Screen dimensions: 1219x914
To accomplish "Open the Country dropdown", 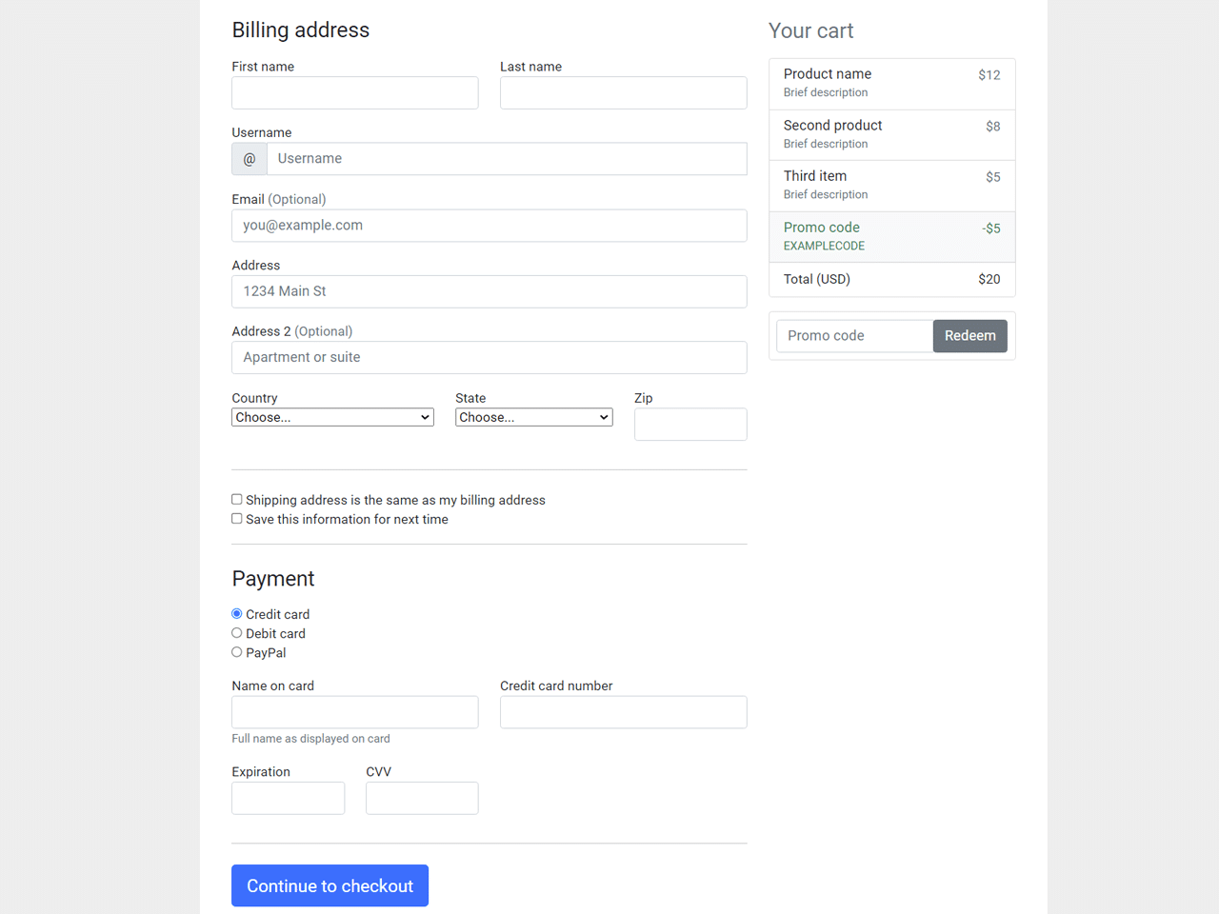I will (x=331, y=417).
